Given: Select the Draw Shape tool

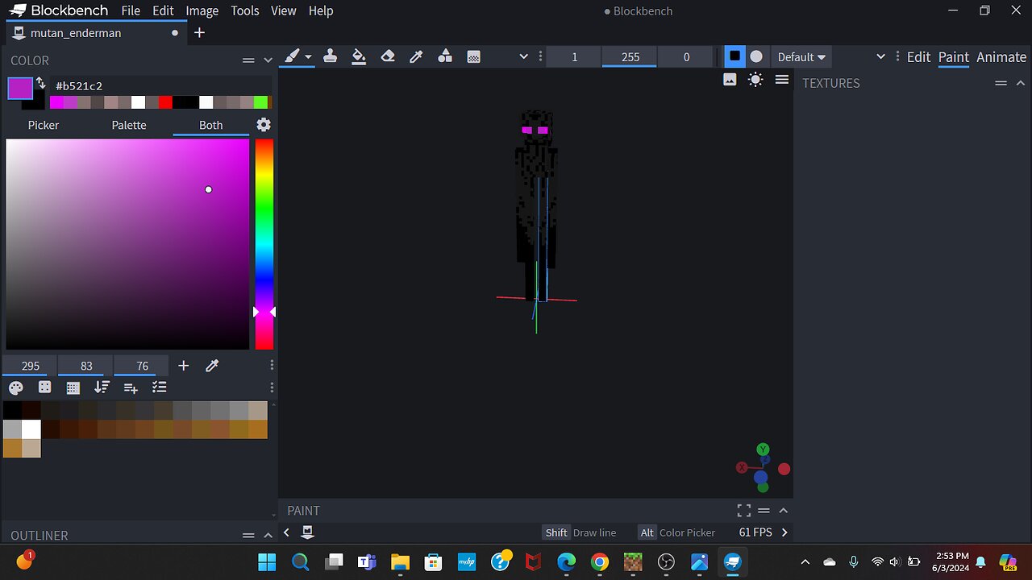Looking at the screenshot, I should (445, 56).
